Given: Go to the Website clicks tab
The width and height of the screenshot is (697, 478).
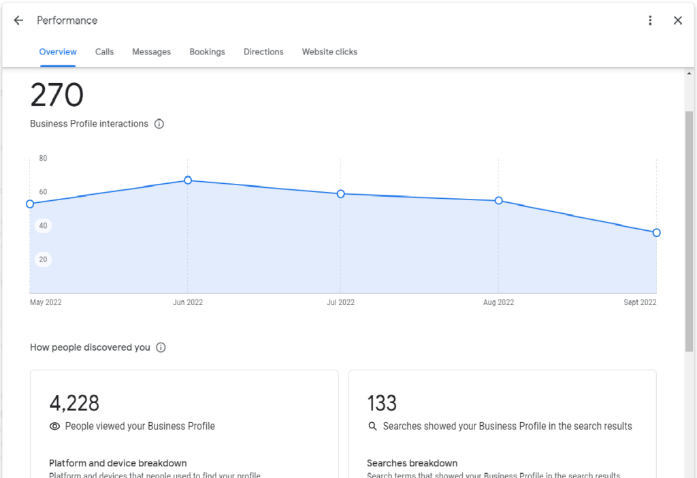Looking at the screenshot, I should tap(329, 52).
